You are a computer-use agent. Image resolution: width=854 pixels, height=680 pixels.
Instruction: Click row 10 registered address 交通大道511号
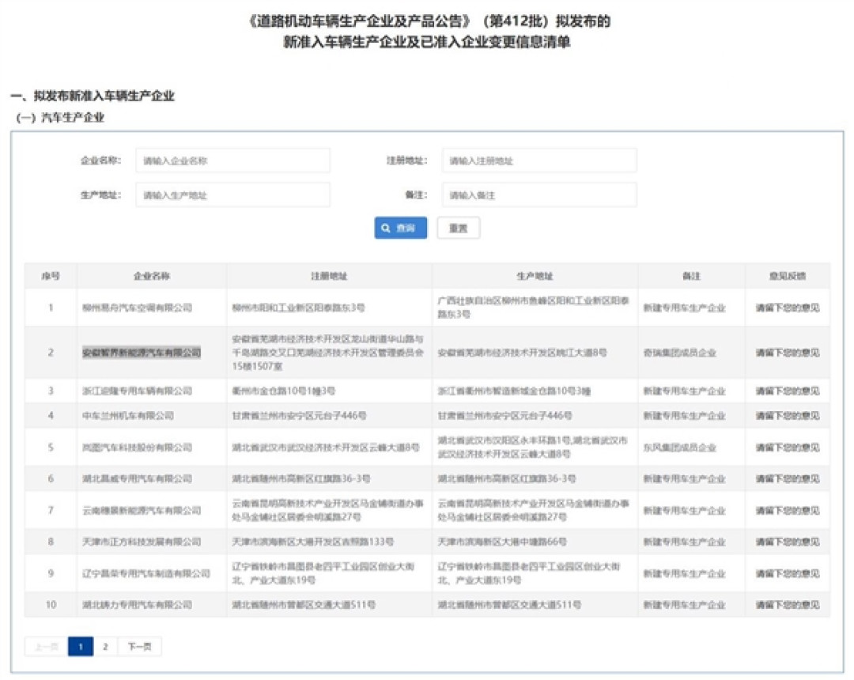[x=304, y=604]
